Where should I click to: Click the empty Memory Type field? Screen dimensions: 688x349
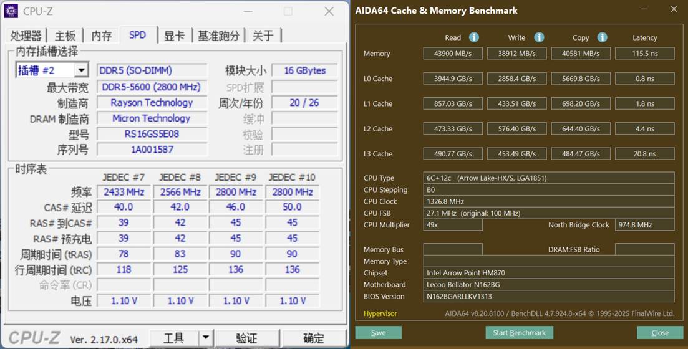549,261
